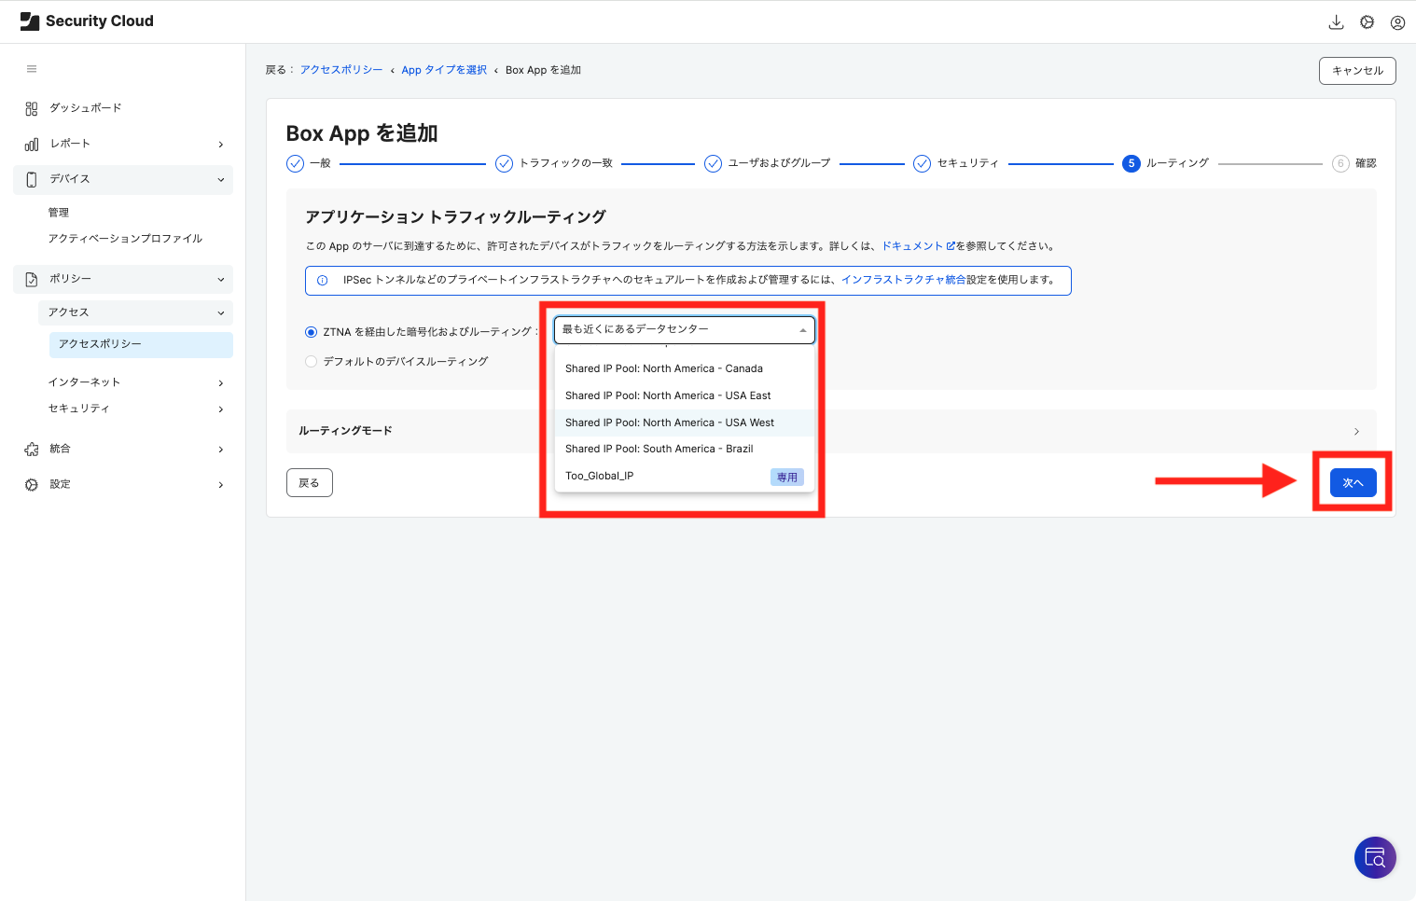Click the step 5 ルーティング circle
Screen dimensions: 1416x901
[1131, 163]
